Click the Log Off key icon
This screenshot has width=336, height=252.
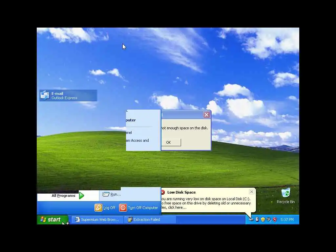tap(98, 208)
